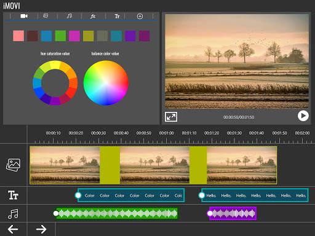Click the forward arrow button
The image size is (315, 236).
click(41, 229)
